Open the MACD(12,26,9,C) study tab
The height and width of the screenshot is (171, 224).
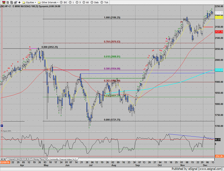(24, 159)
